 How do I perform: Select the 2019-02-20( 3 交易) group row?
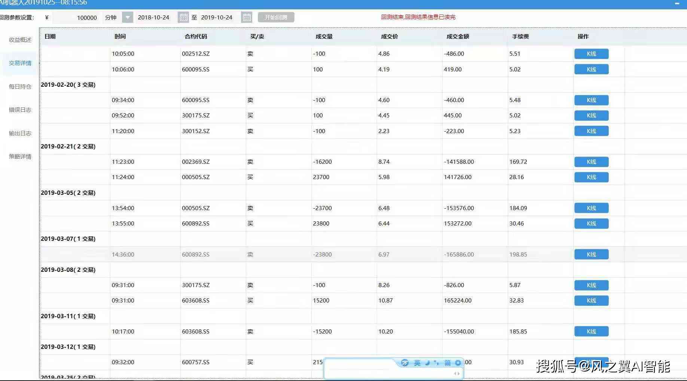click(x=363, y=85)
